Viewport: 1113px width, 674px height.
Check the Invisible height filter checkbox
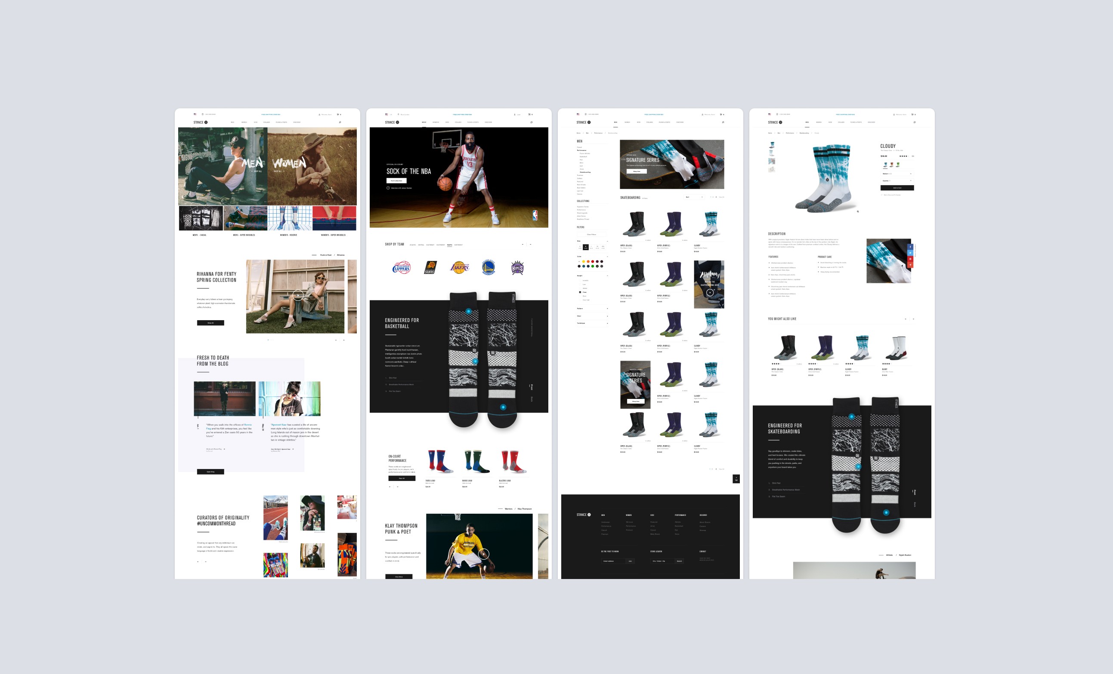coord(580,281)
